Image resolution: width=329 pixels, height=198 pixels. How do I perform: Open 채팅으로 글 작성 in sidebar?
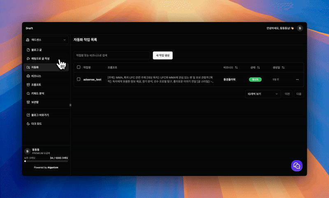click(x=46, y=59)
